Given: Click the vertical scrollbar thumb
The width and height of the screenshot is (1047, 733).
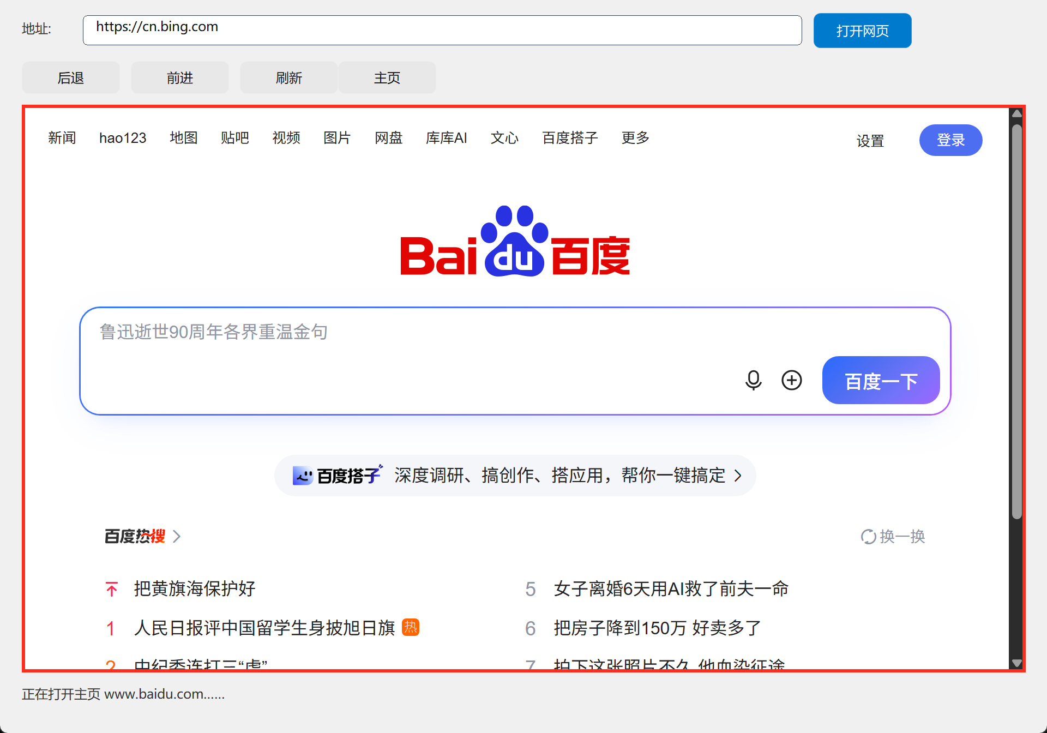Looking at the screenshot, I should tap(1016, 322).
